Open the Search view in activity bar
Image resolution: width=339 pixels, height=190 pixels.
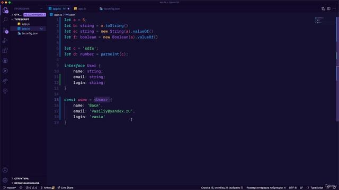(5, 20)
